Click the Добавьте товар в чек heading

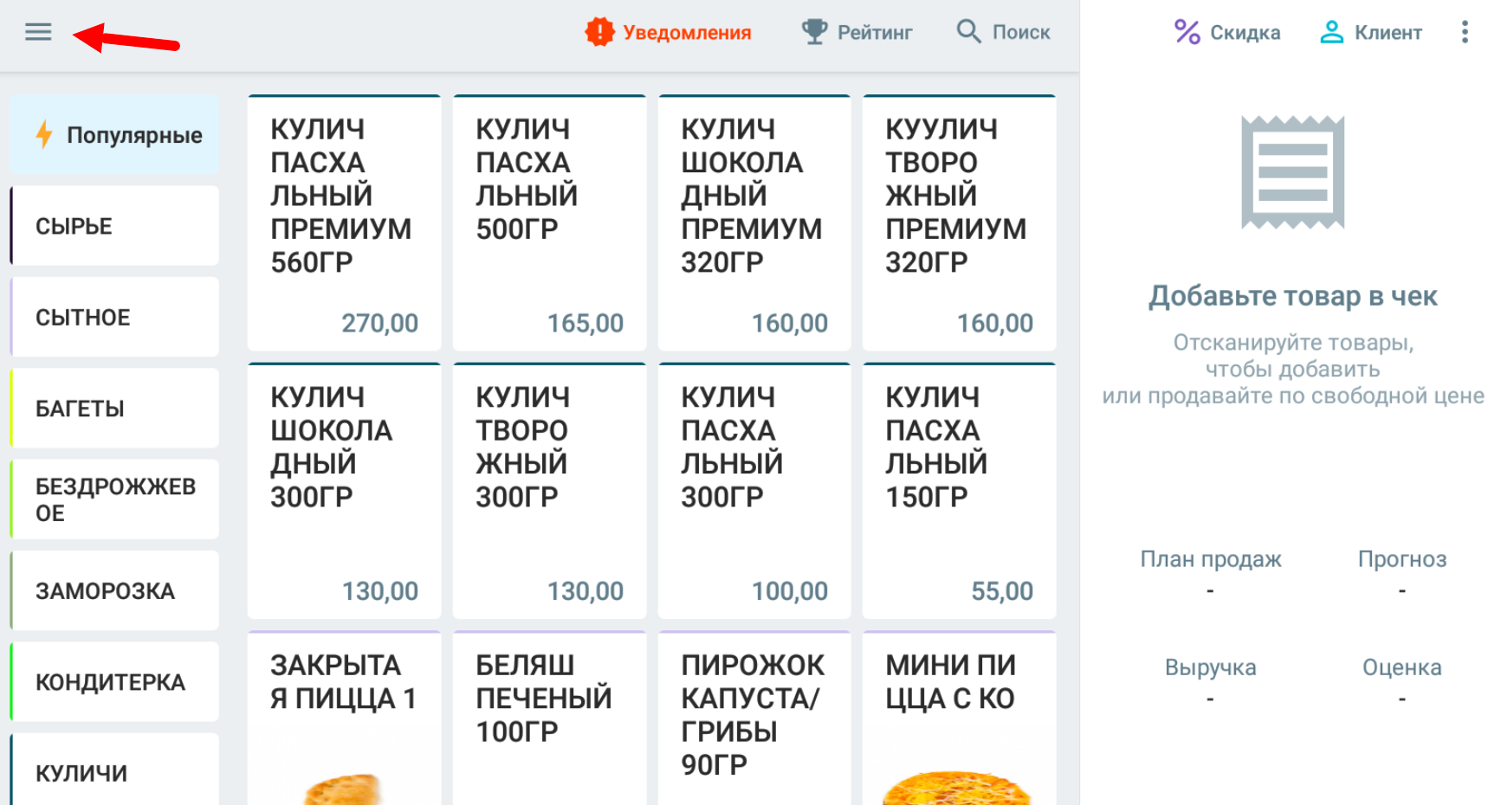1292,296
